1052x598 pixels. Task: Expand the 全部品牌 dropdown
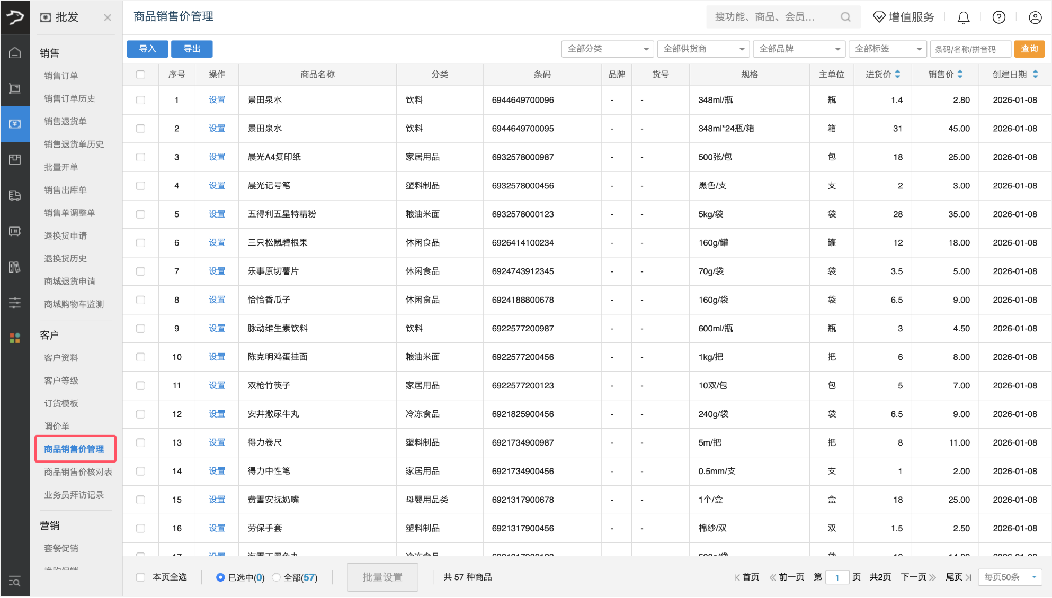tap(799, 49)
